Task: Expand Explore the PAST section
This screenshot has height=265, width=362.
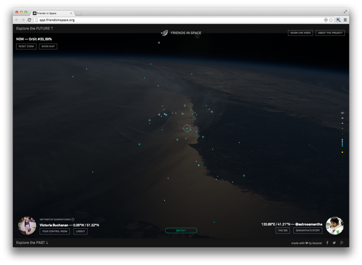Action: pyautogui.click(x=32, y=243)
